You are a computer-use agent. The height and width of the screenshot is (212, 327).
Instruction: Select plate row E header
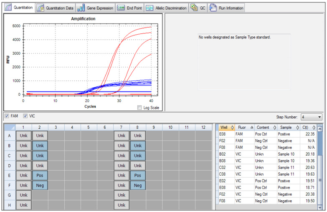pos(10,176)
